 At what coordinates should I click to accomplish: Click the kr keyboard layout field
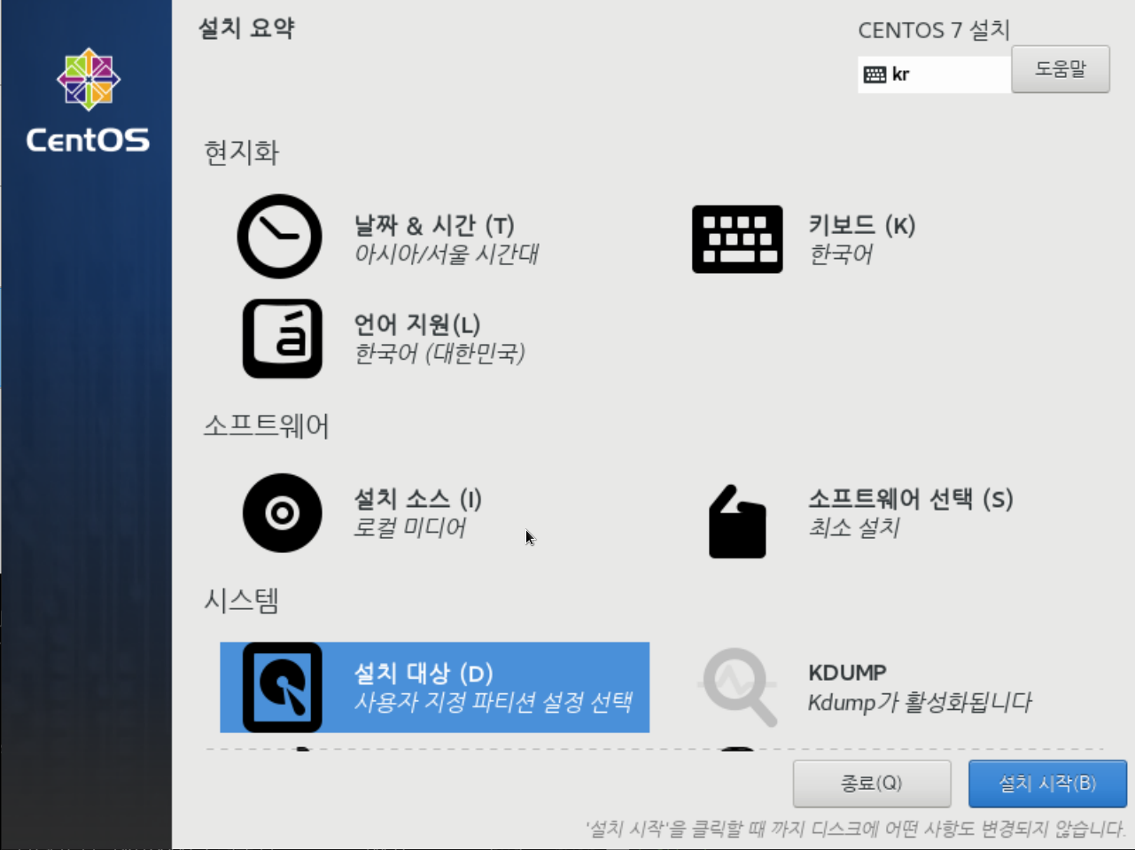(935, 74)
